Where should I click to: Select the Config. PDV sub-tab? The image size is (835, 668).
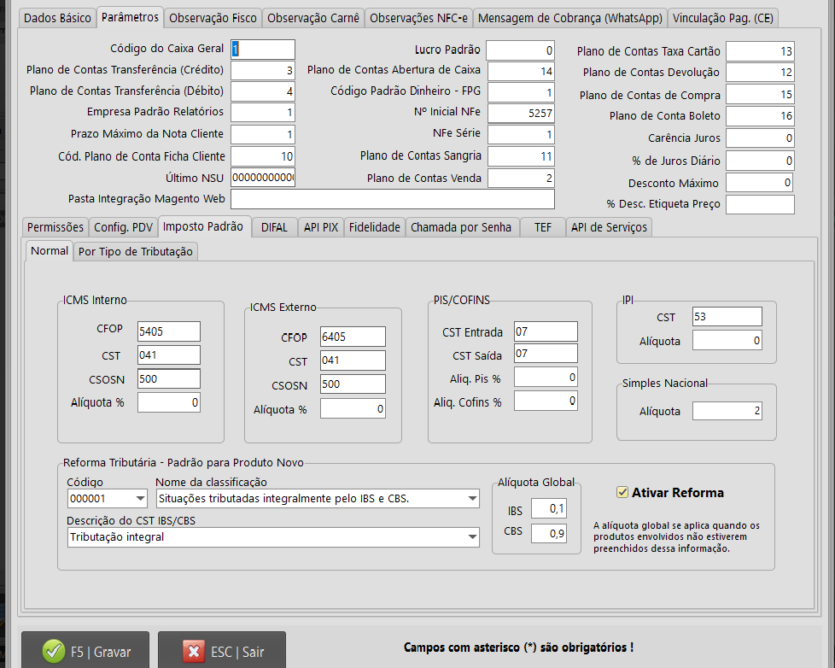(124, 227)
